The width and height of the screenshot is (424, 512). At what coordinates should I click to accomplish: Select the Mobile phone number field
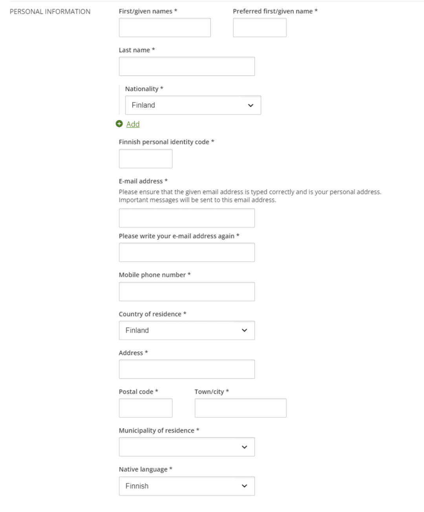186,292
